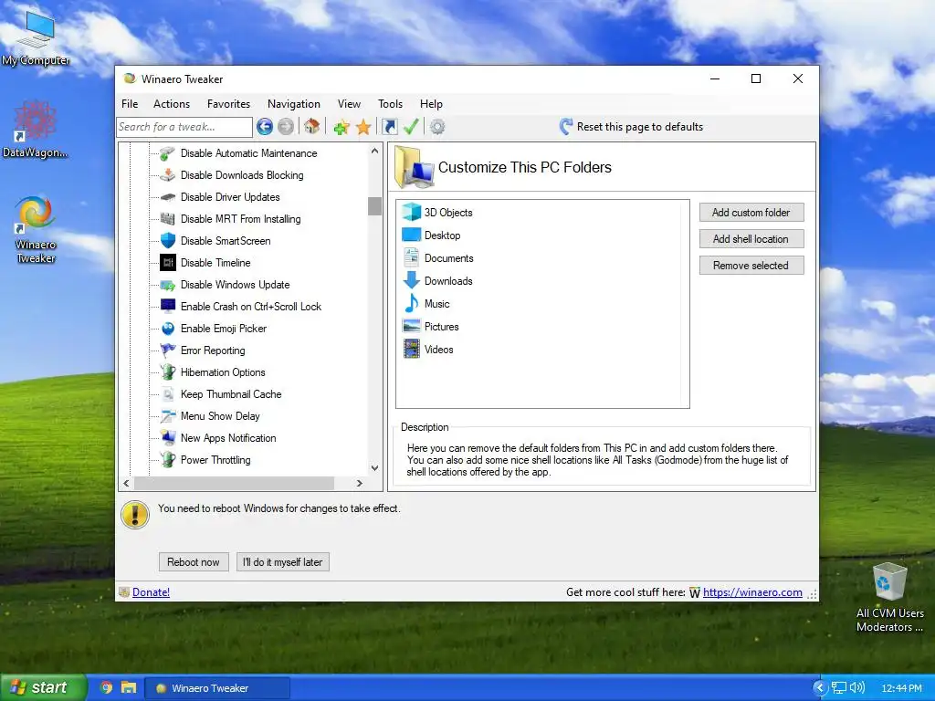
Task: Click the Error Reporting flag icon
Action: (x=168, y=350)
